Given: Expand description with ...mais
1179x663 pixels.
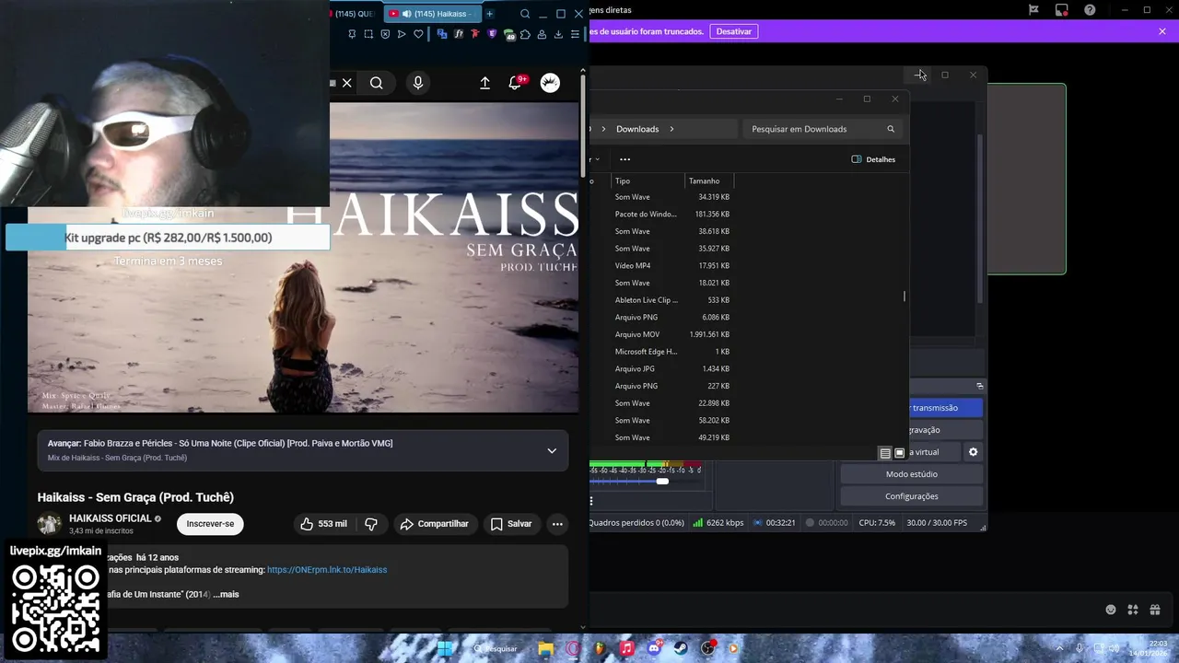Looking at the screenshot, I should 226,595.
